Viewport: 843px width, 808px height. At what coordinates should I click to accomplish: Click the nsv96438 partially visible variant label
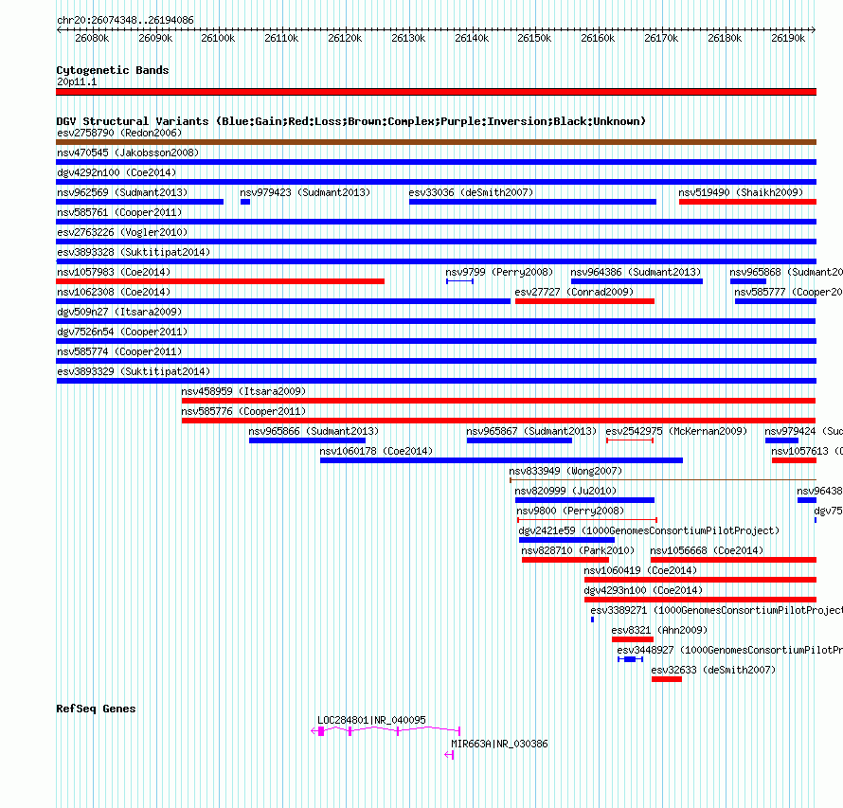pos(819,491)
